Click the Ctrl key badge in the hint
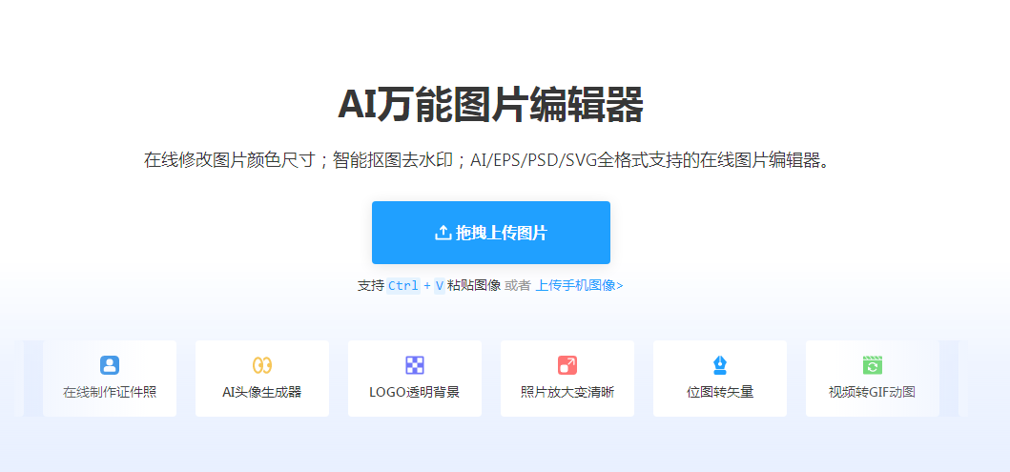Image resolution: width=1010 pixels, height=472 pixels. click(x=403, y=285)
